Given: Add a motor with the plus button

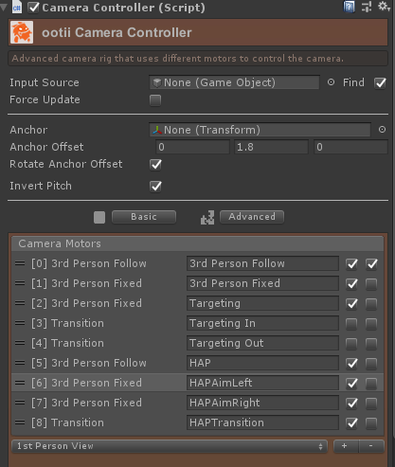Looking at the screenshot, I should 346,446.
